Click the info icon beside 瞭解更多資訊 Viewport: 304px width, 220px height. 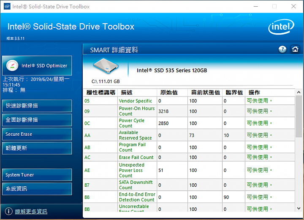coord(8,211)
